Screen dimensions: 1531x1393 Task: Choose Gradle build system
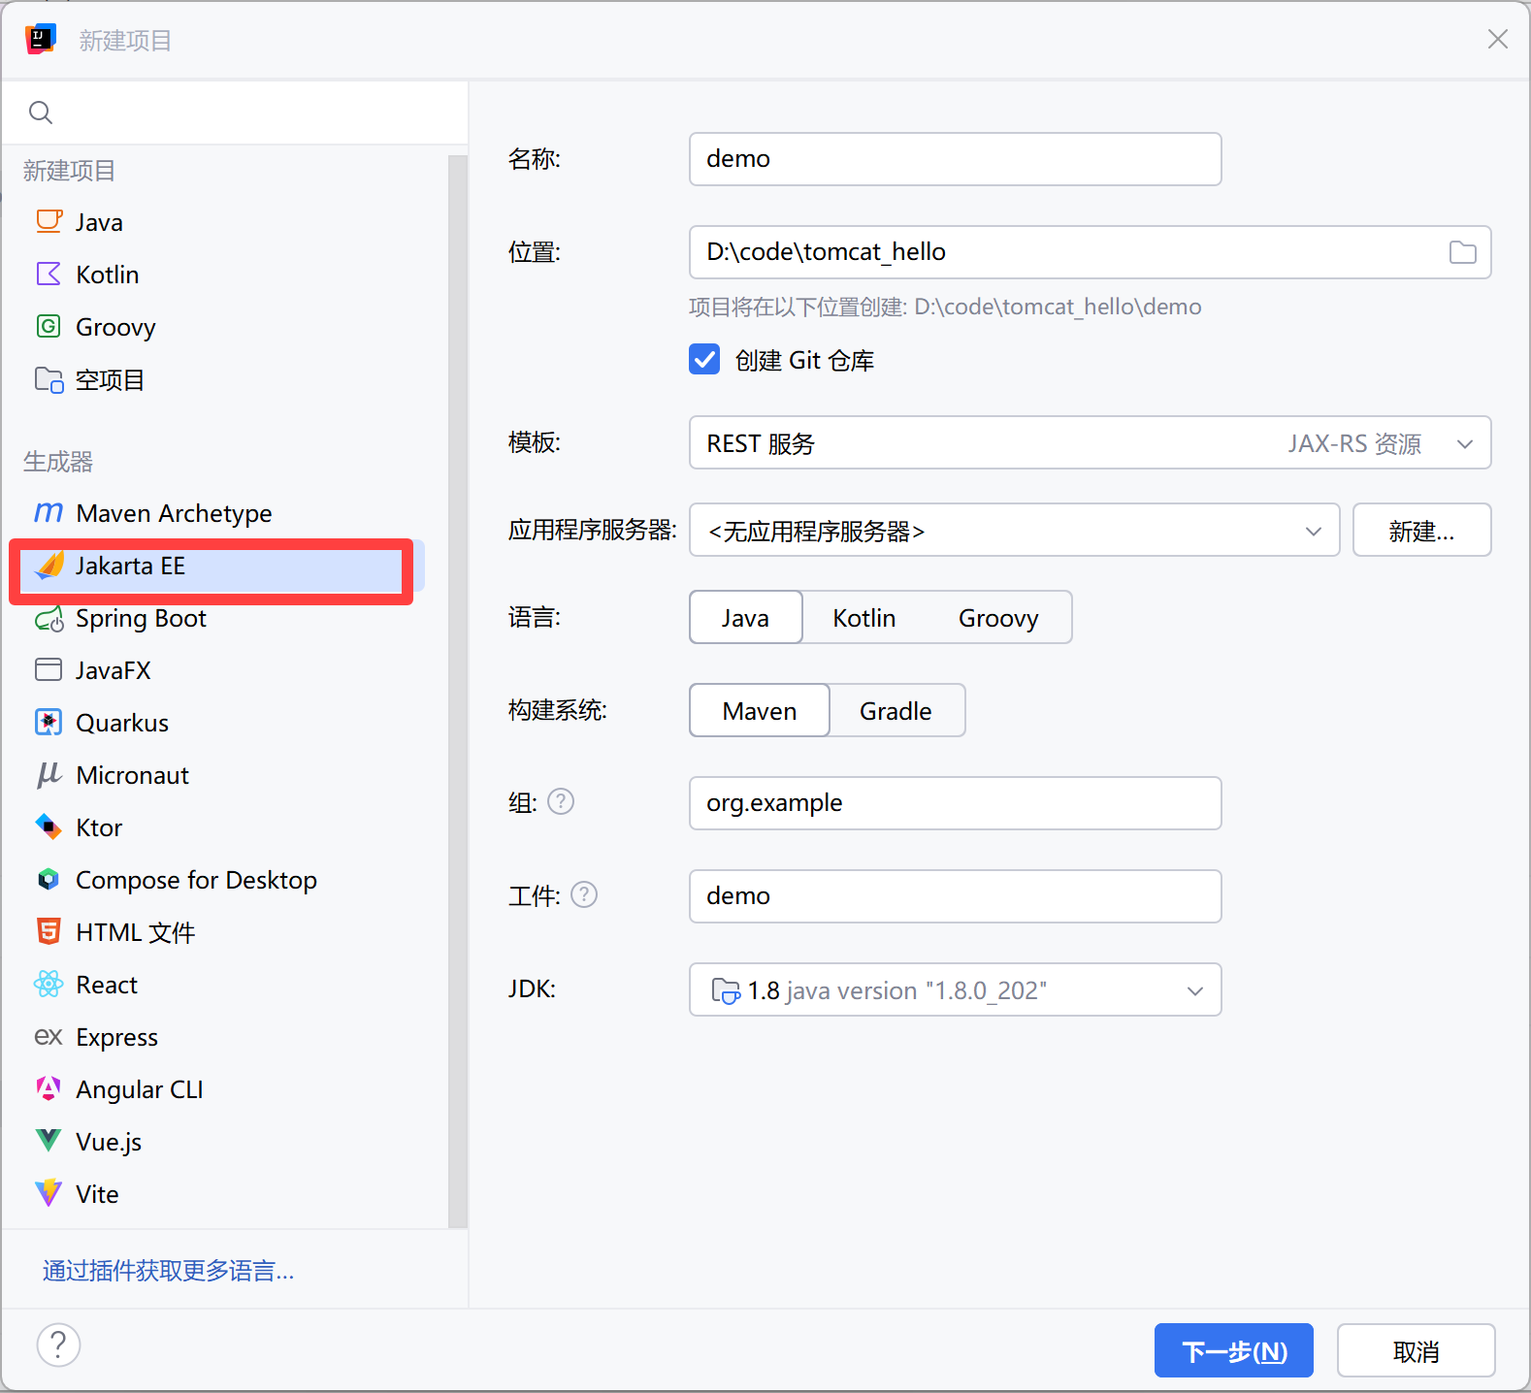[x=896, y=710]
